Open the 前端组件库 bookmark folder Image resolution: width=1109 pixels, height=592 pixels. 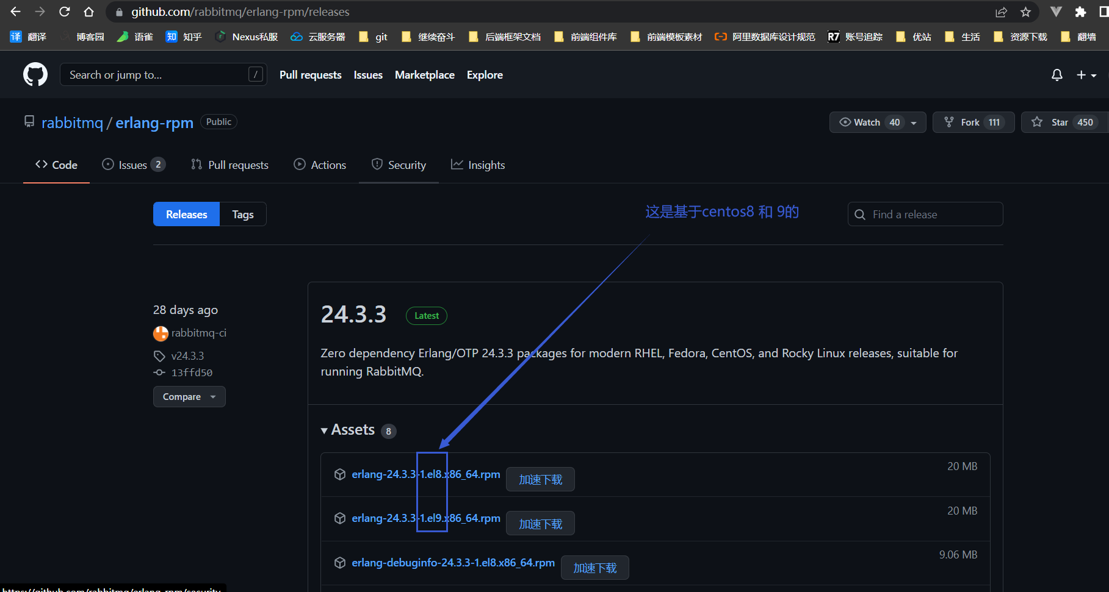point(585,37)
